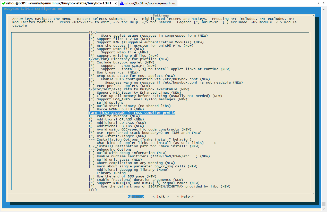Click the terminal scrollbar up arrow
This screenshot has width=327, height=212.
324,10
